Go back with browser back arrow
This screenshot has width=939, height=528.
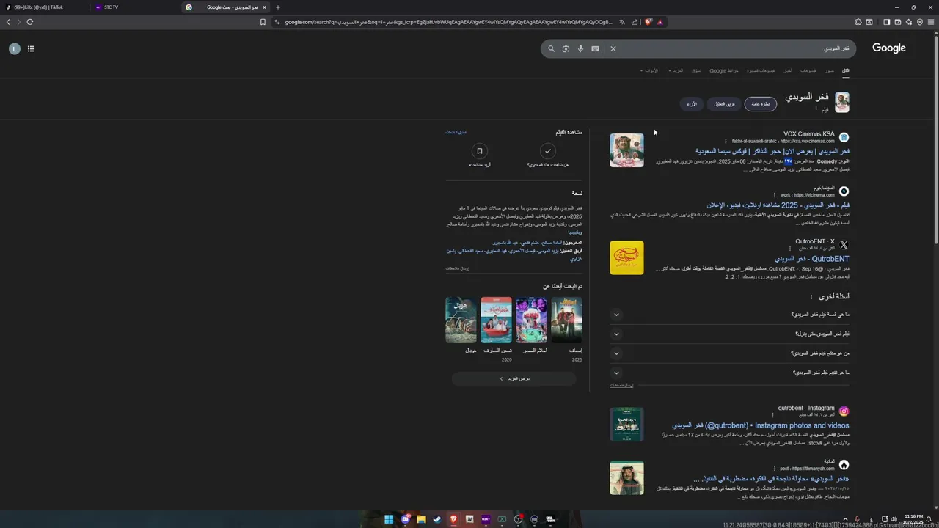[8, 22]
